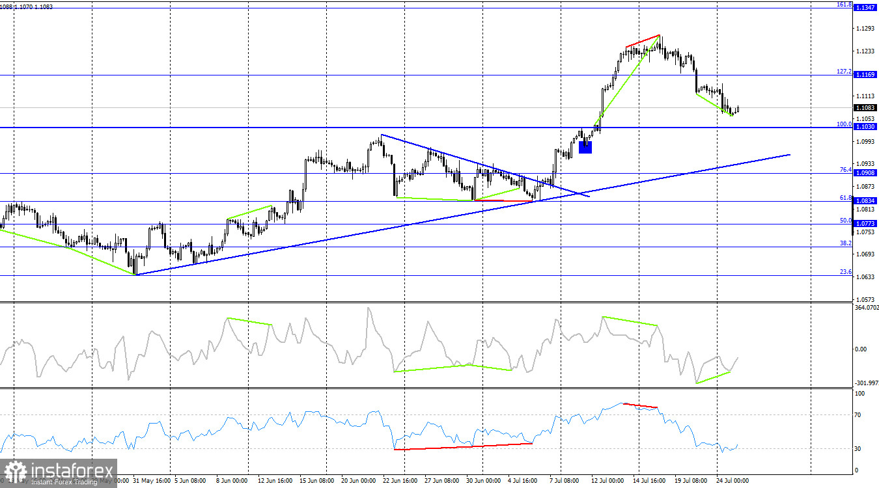The width and height of the screenshot is (879, 488).
Task: Click the 76.4 Fibonacci level label
Action: click(x=845, y=170)
